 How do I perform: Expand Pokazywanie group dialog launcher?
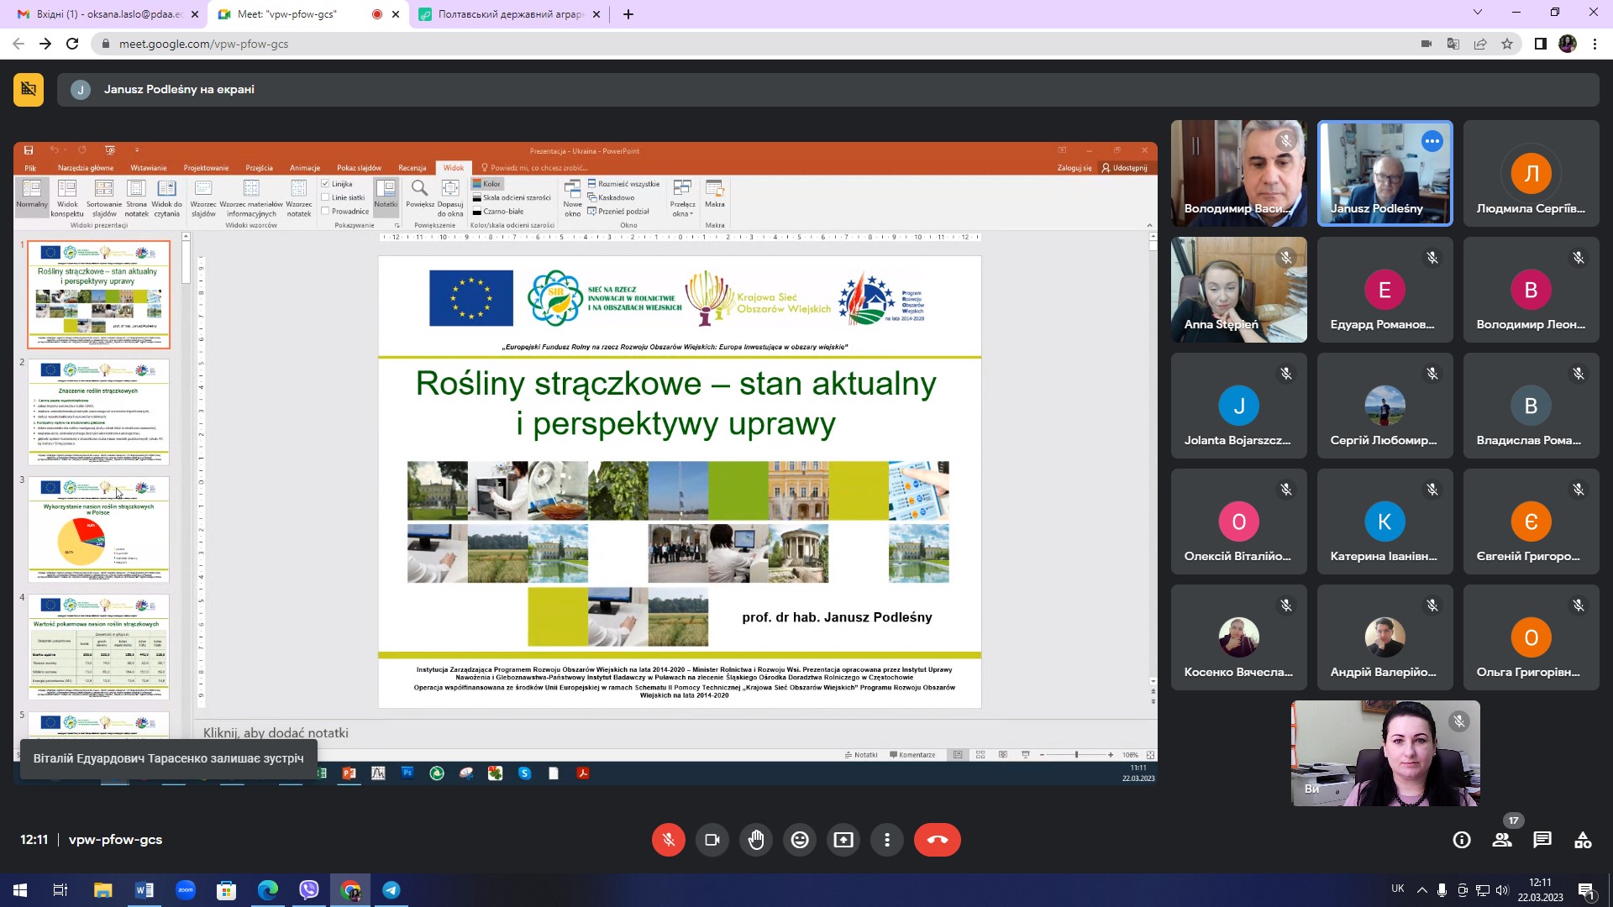(x=397, y=225)
